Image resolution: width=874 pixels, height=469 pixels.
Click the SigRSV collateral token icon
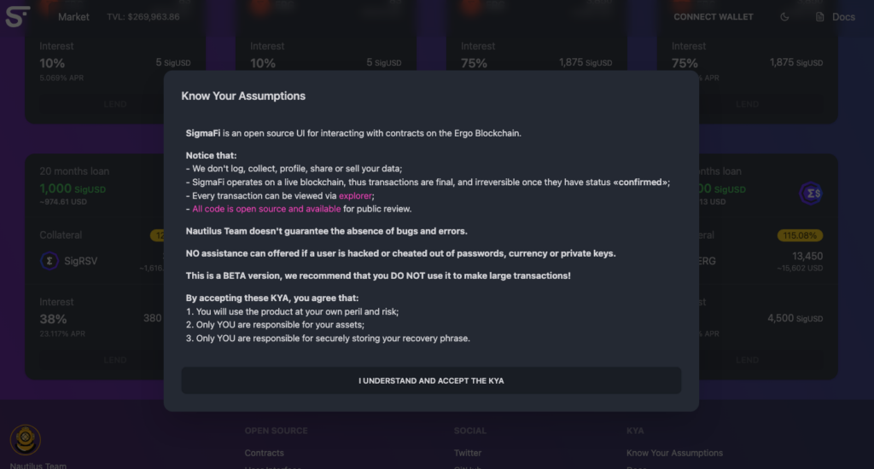click(x=50, y=261)
